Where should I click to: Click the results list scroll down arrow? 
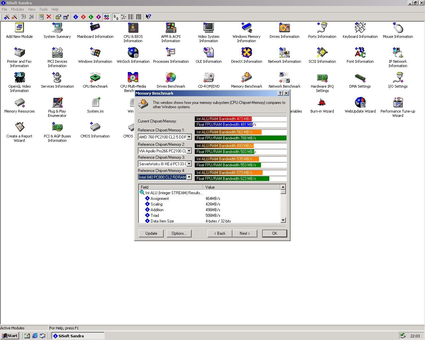(x=283, y=220)
